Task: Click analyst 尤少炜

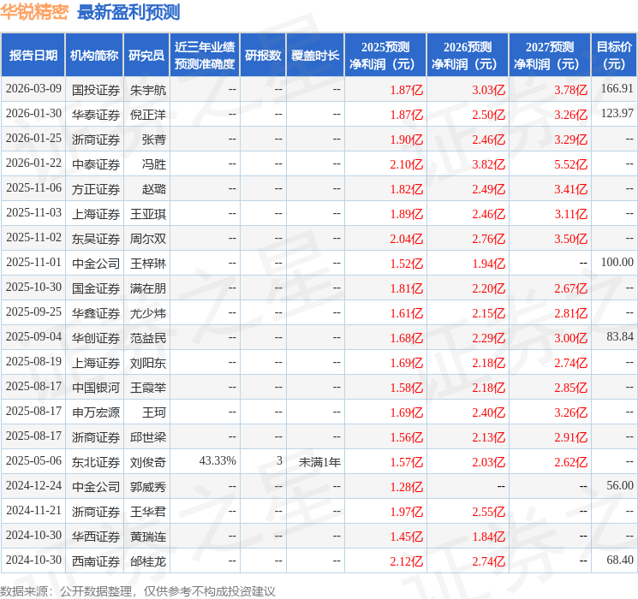Action: [147, 313]
